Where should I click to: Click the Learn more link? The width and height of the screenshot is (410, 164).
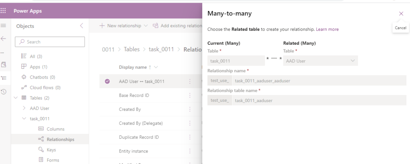(x=327, y=30)
